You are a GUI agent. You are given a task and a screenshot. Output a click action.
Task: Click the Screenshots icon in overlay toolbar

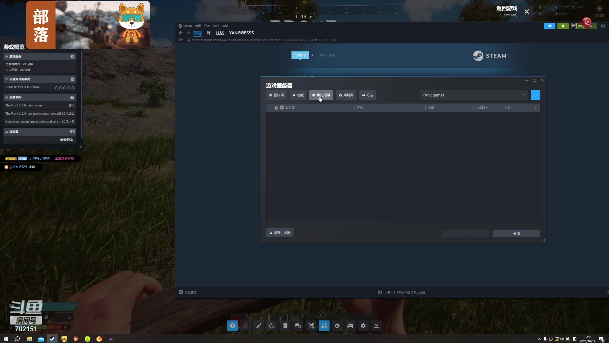[311, 326]
